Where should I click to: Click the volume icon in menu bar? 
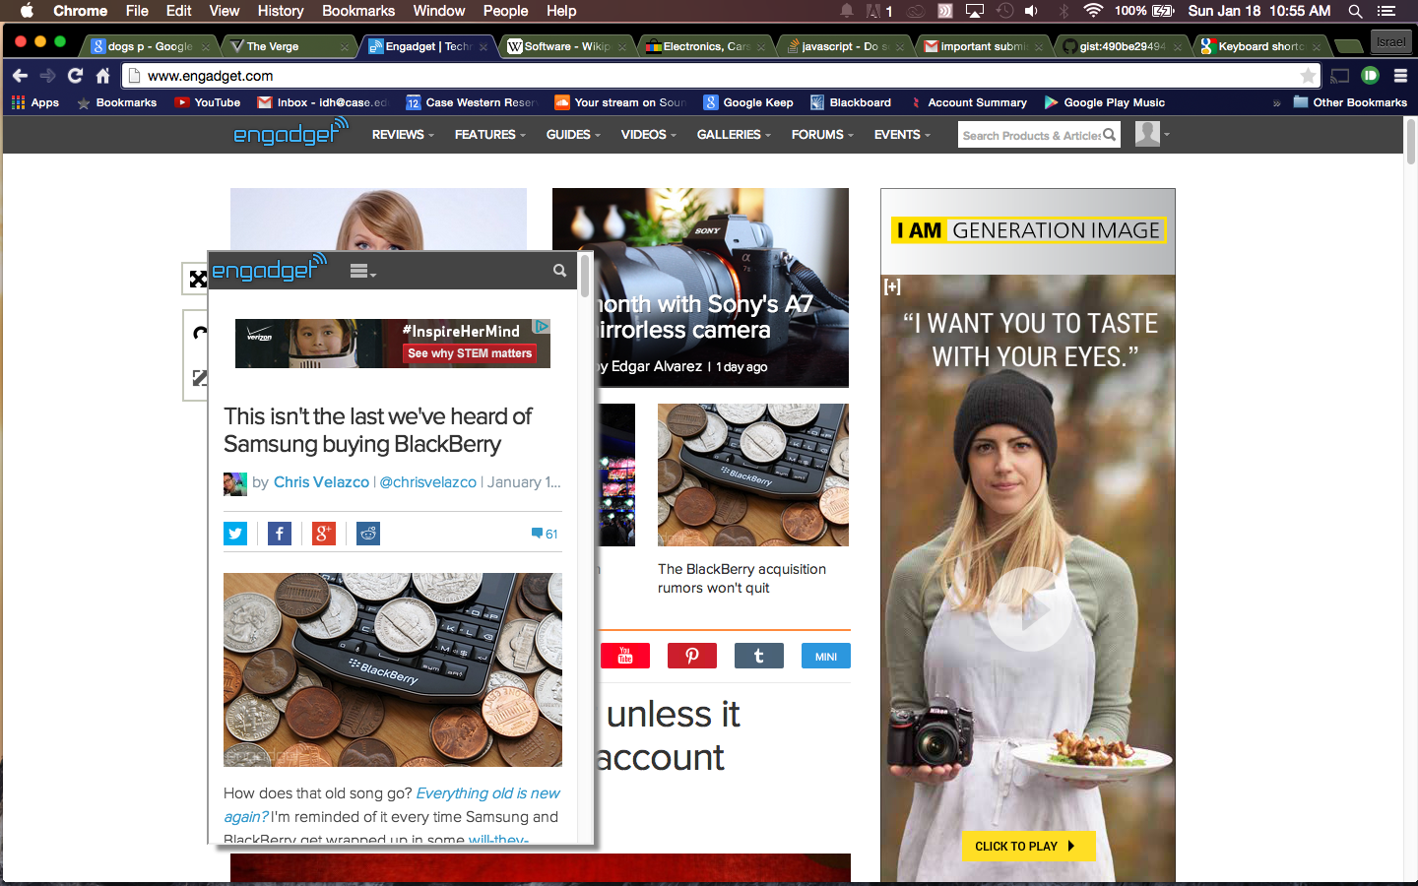click(x=1031, y=11)
